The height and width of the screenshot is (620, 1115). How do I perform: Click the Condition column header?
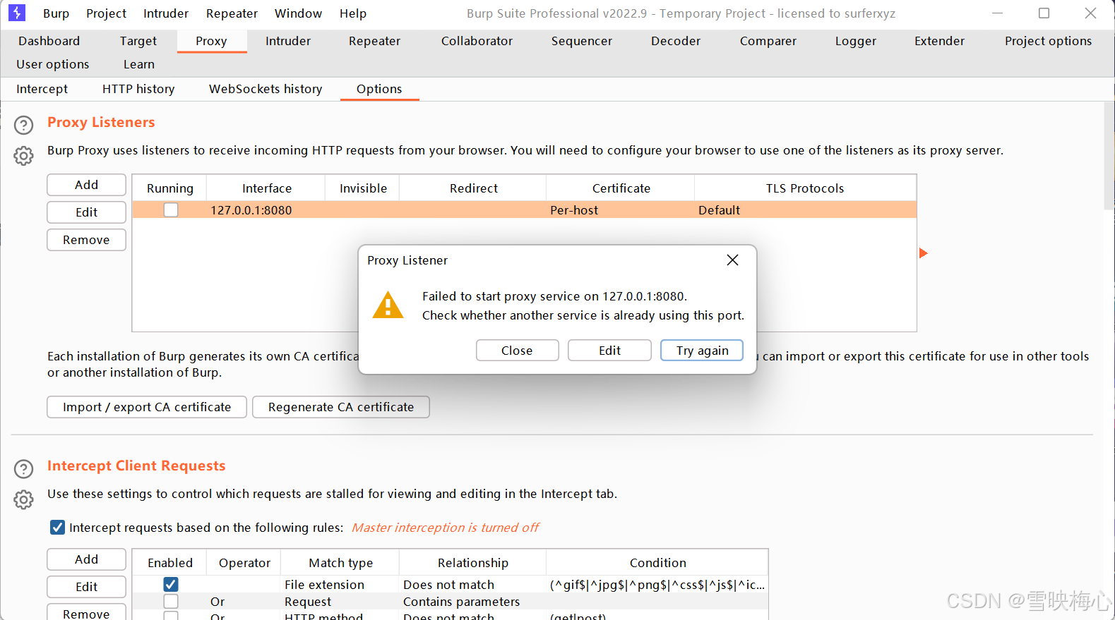pyautogui.click(x=657, y=563)
